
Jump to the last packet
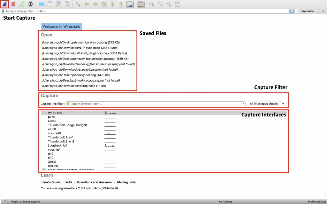(121, 4)
